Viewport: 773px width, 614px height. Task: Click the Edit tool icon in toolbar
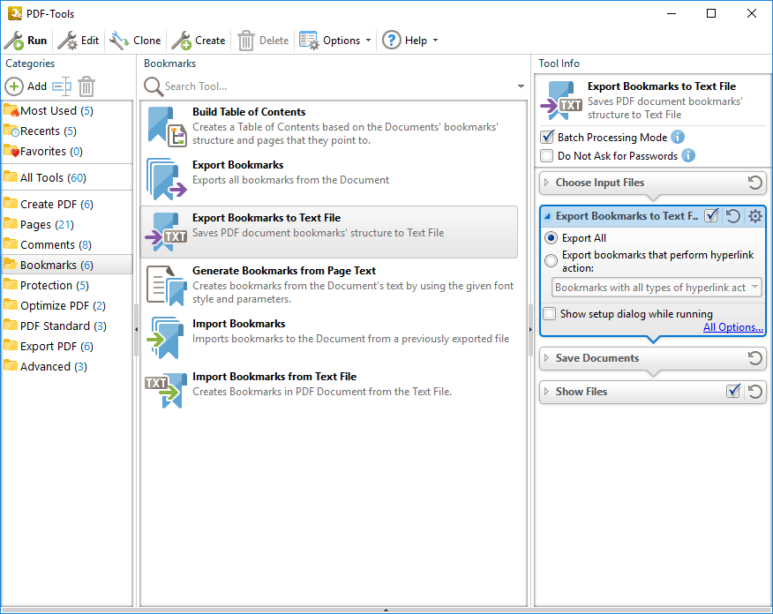(67, 41)
